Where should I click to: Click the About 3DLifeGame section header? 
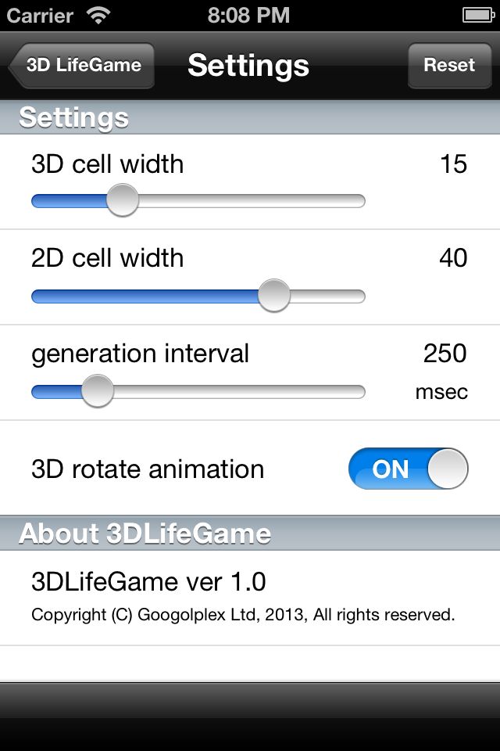pyautogui.click(x=250, y=533)
